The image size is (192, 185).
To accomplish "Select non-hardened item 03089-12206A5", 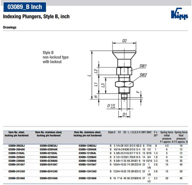I will [x=88, y=157].
